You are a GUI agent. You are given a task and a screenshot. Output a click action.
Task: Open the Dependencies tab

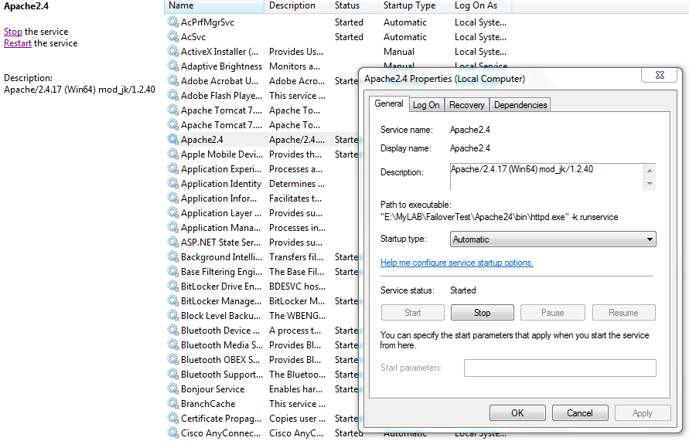[x=520, y=105]
